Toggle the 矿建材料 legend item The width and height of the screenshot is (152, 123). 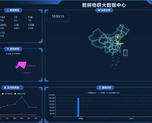16,54
